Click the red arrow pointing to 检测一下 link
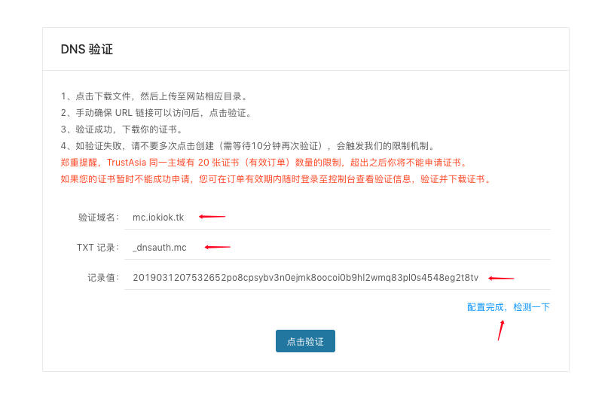Image resolution: width=602 pixels, height=399 pixels. 501,330
